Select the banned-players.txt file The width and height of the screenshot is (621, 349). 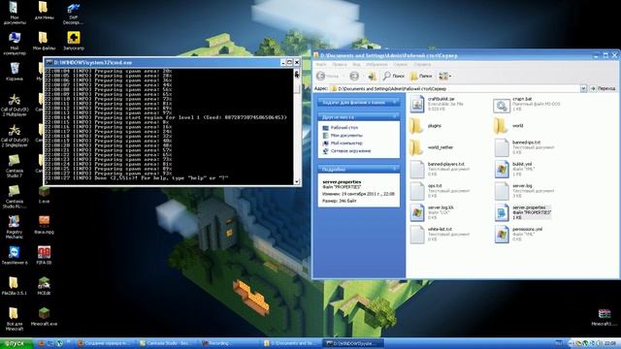click(440, 169)
